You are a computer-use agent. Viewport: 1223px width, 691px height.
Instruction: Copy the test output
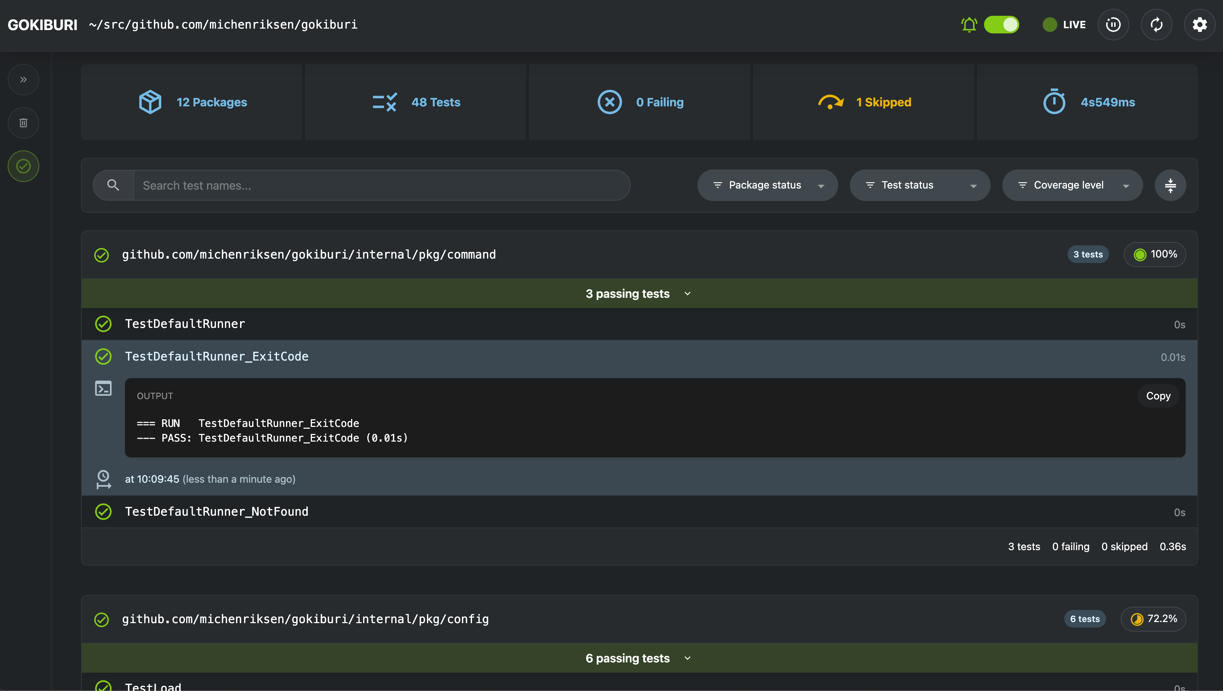point(1157,396)
